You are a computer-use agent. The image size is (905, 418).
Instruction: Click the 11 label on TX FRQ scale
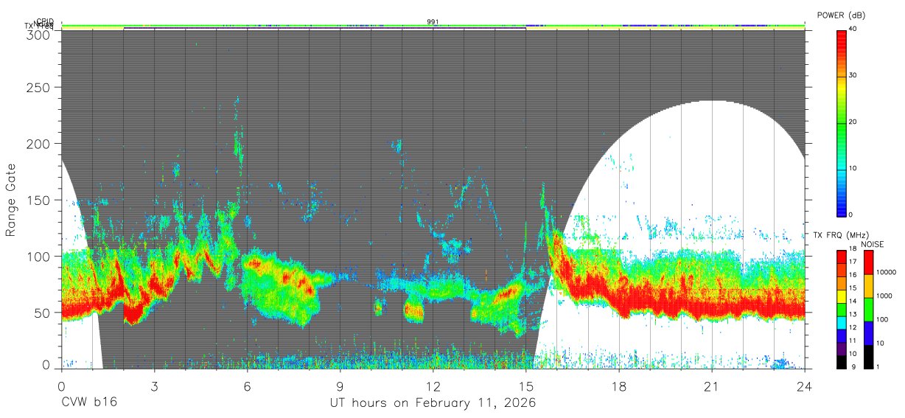coord(852,341)
